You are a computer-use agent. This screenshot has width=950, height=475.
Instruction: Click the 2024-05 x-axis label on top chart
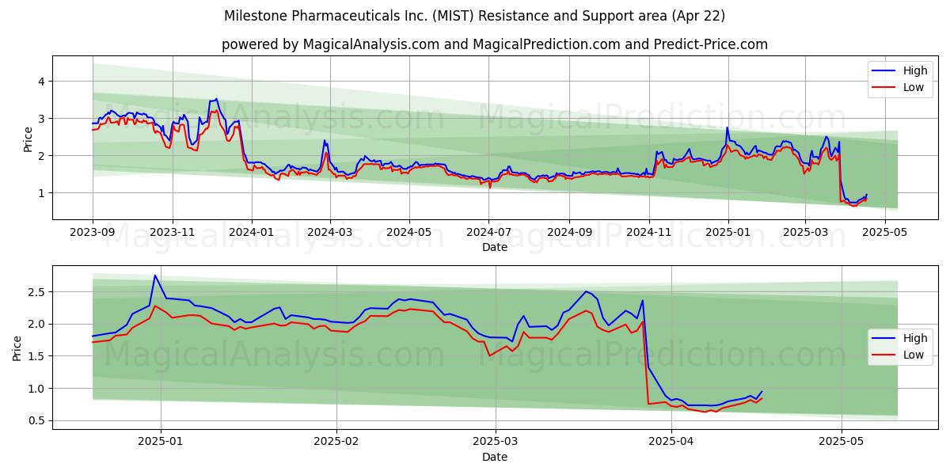pyautogui.click(x=409, y=234)
